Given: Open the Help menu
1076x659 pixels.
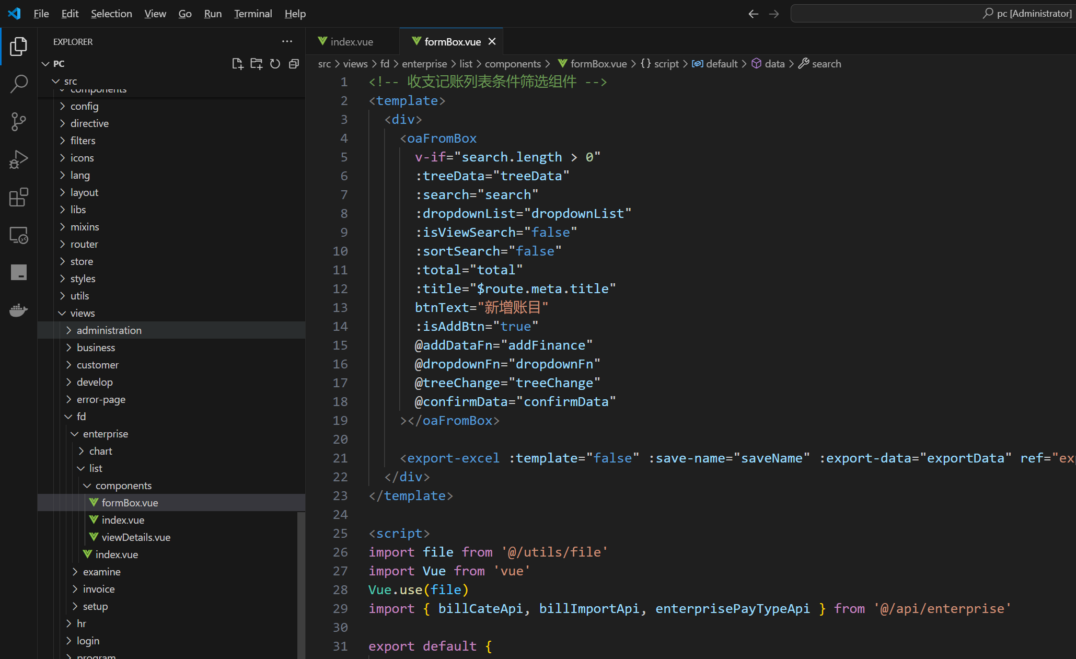Looking at the screenshot, I should 295,14.
